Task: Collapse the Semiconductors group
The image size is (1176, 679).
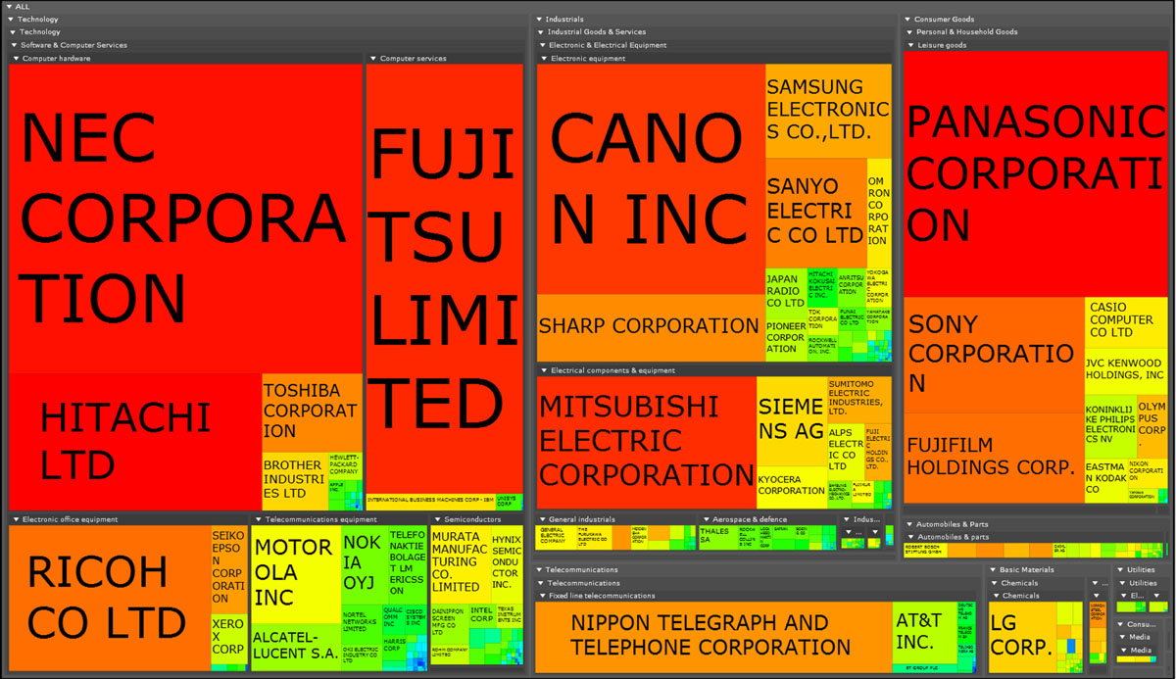Action: (x=437, y=520)
